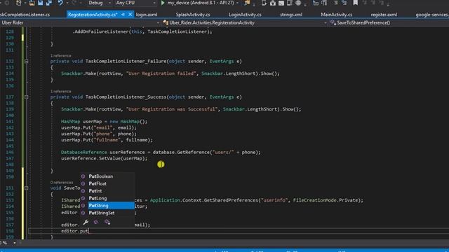The height and width of the screenshot is (252, 449).
Task: Start debugging with green play icon
Action: pyautogui.click(x=163, y=3)
